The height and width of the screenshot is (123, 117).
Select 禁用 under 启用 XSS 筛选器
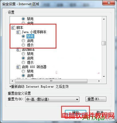(23, 71)
